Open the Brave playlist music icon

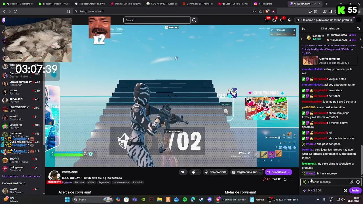(325, 11)
